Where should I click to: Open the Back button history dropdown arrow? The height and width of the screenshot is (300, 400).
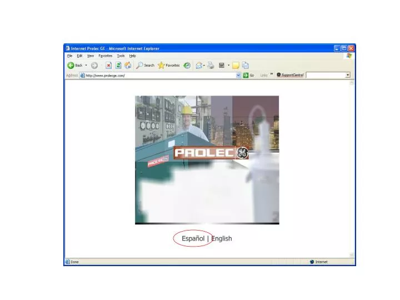coord(86,66)
